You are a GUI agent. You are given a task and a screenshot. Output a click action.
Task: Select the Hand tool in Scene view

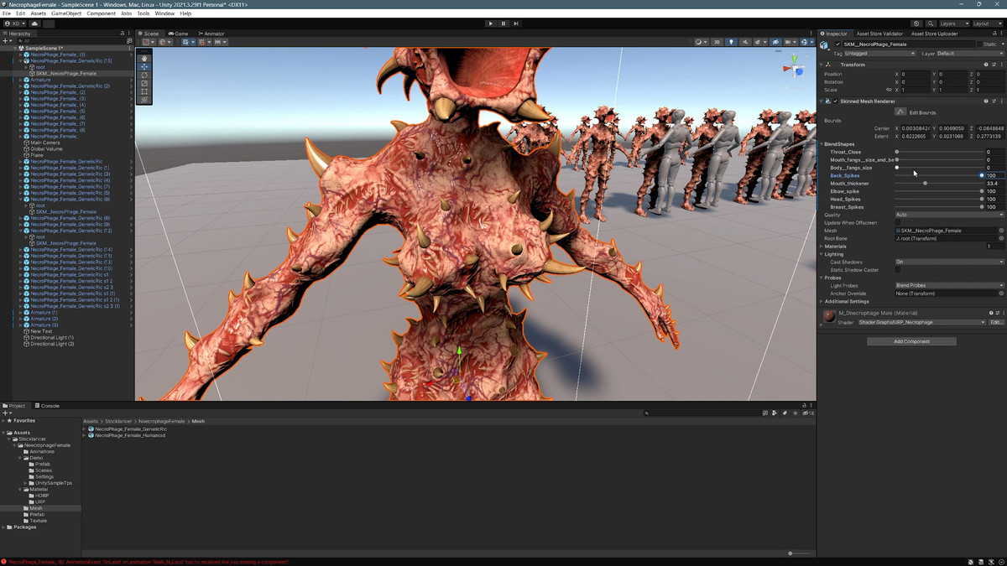pos(144,58)
